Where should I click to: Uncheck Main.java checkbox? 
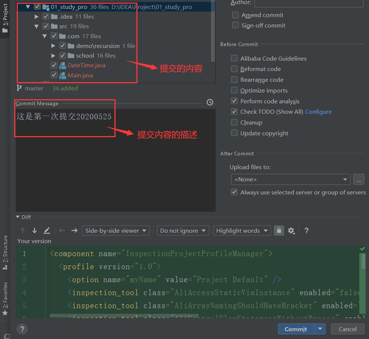tap(54, 75)
